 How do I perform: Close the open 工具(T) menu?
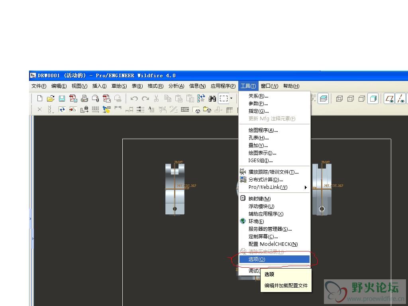(x=248, y=86)
